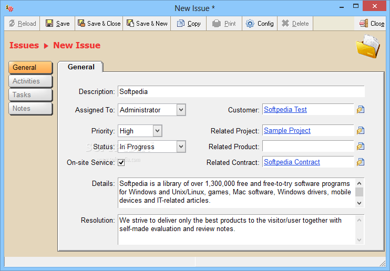Select Save & New in the toolbar
Image resolution: width=390 pixels, height=271 pixels.
(147, 24)
